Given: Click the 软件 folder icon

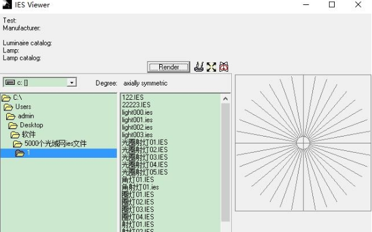Looking at the screenshot, I should [x=15, y=135].
